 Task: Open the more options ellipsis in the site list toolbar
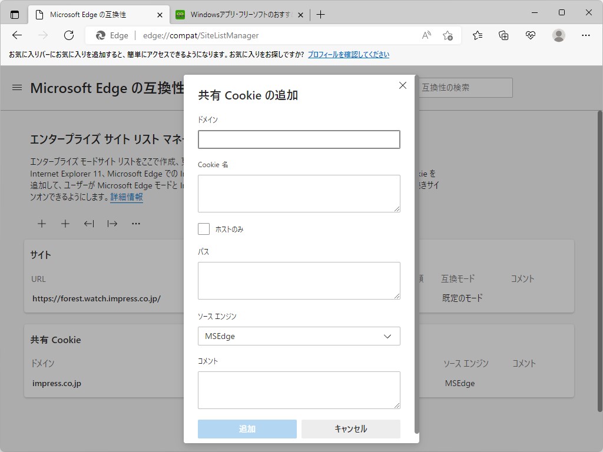click(x=136, y=224)
